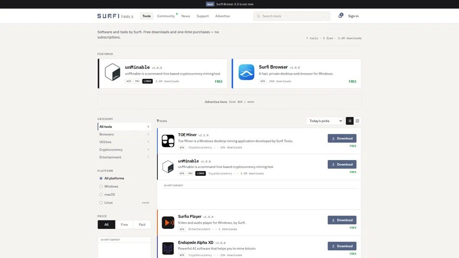Click the NEWS badge in top banner

[210, 4]
